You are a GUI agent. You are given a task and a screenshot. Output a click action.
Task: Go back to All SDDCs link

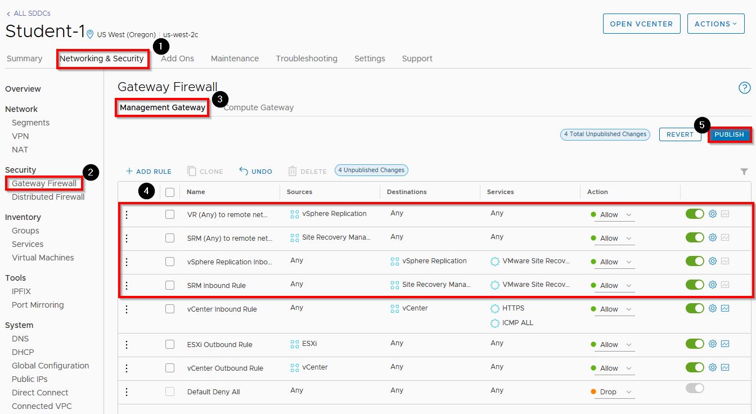(28, 13)
